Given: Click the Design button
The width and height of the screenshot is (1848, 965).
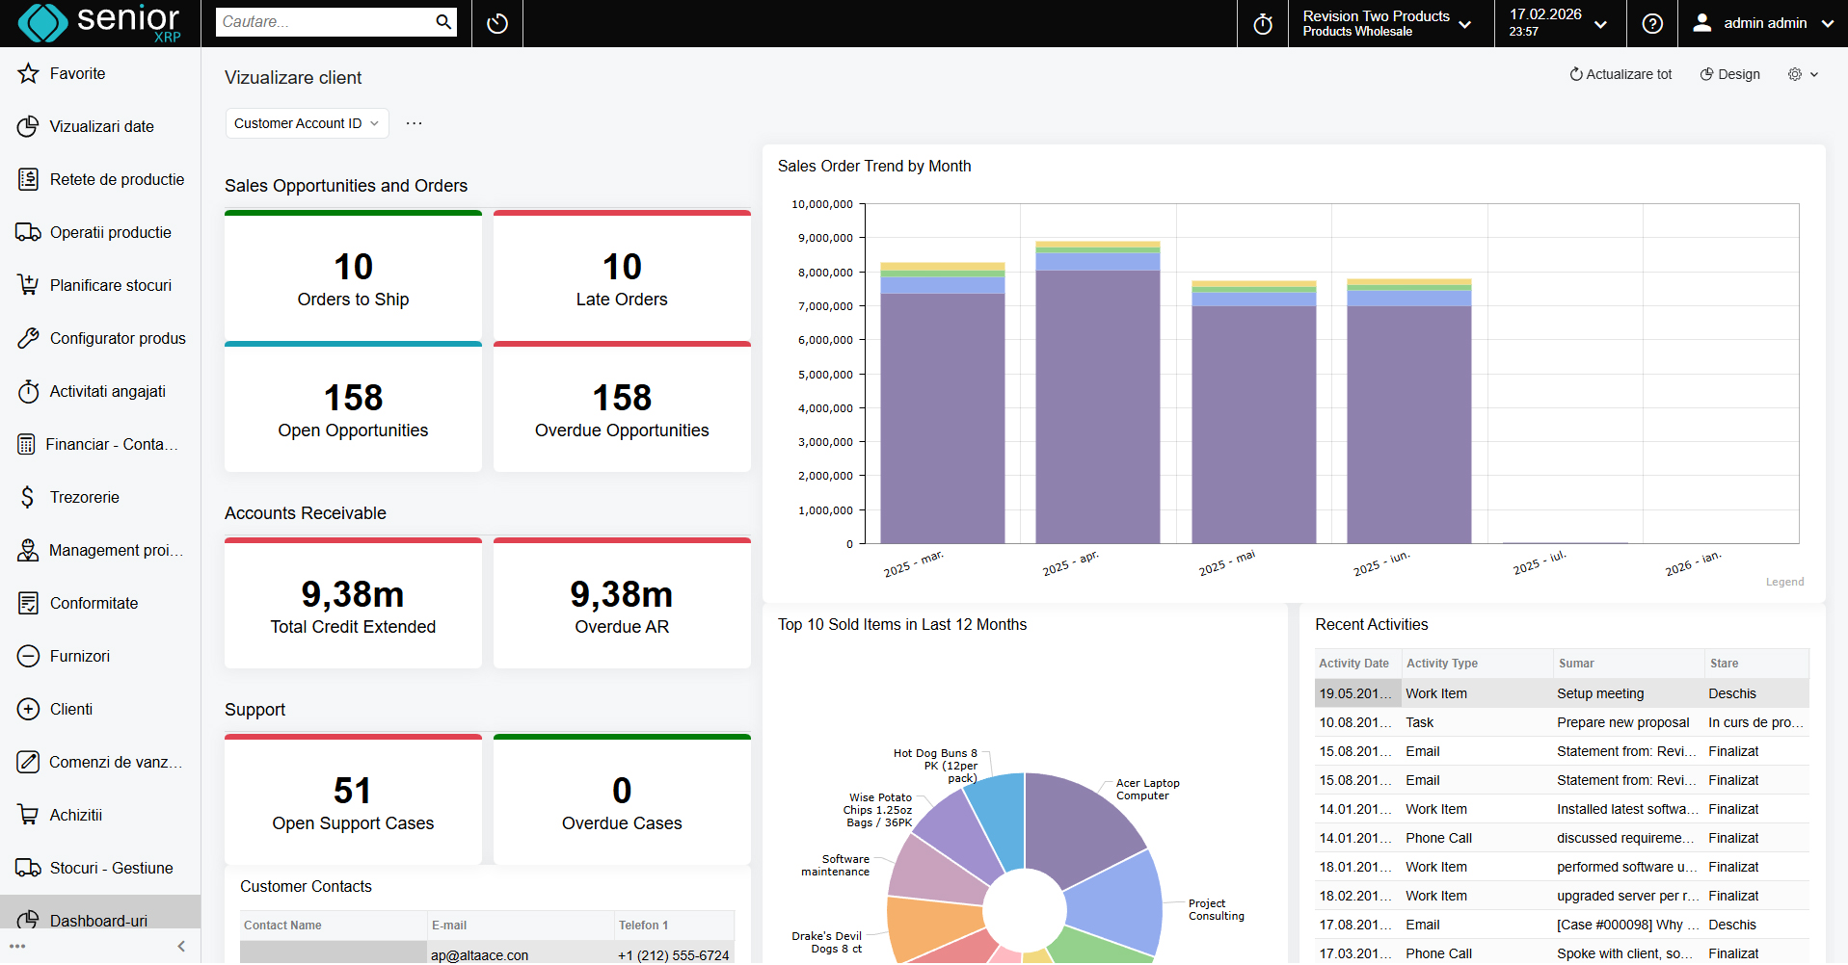Looking at the screenshot, I should pyautogui.click(x=1729, y=74).
